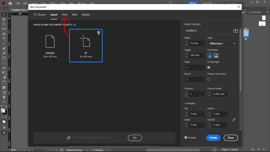Viewport: 270px width, 152px height.
Task: Click the Start # input field
Action: (x=195, y=80)
